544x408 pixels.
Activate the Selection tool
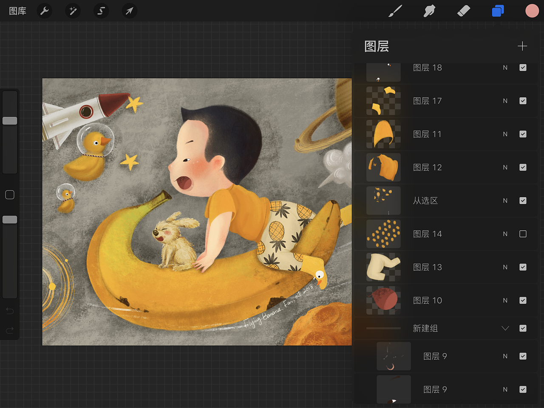101,11
